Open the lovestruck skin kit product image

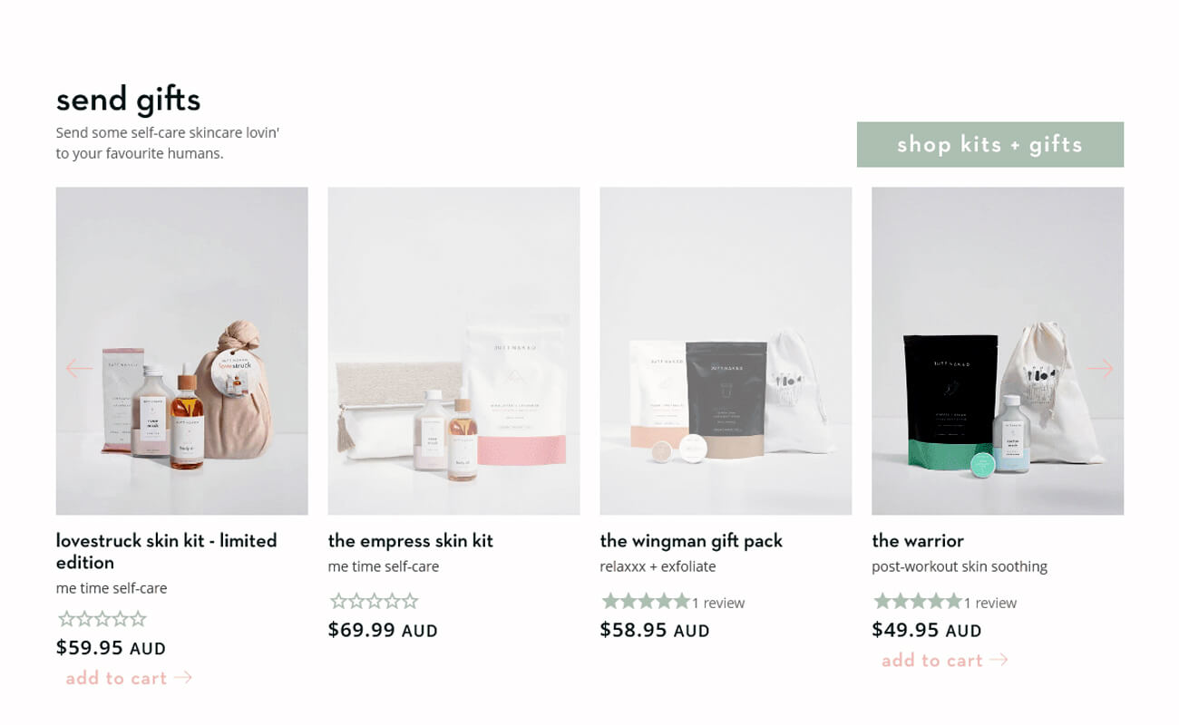point(182,351)
